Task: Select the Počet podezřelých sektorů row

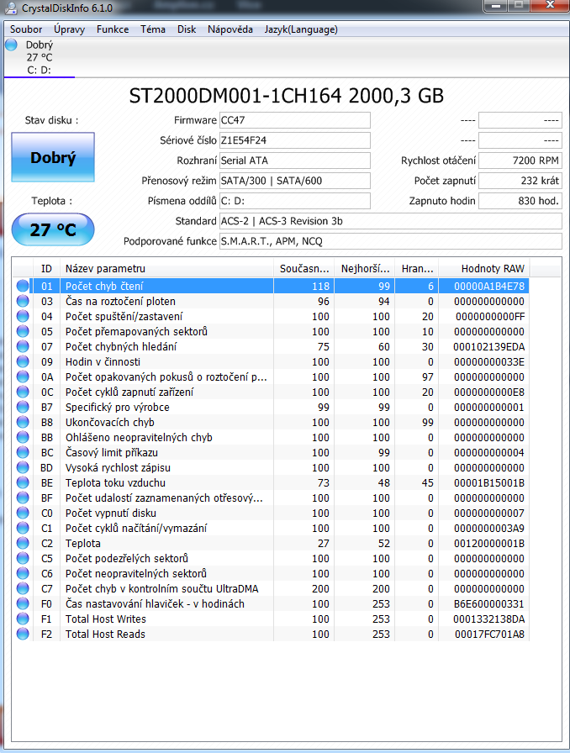Action: point(271,559)
